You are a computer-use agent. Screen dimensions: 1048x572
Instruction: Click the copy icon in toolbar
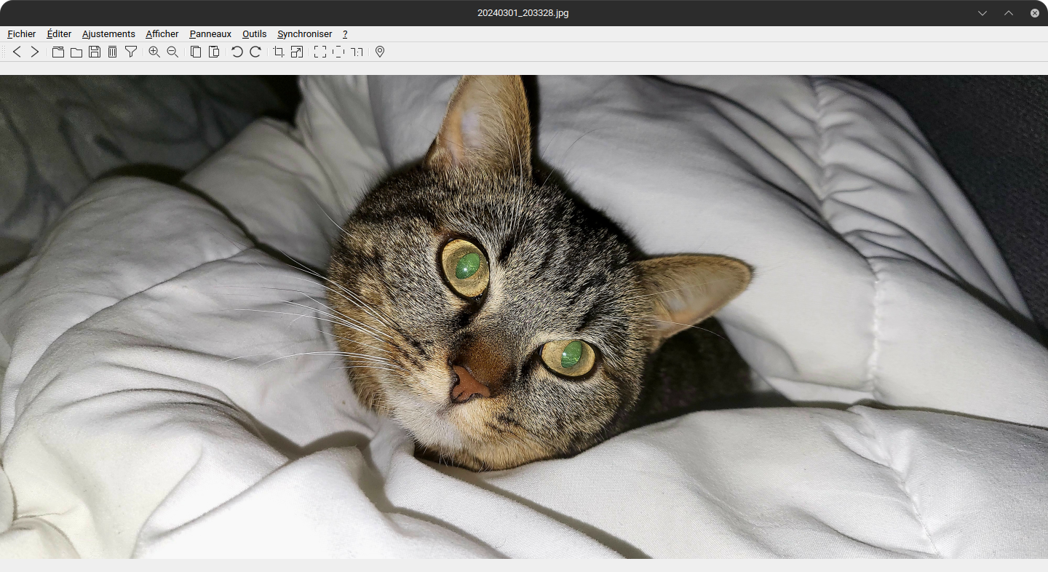(x=196, y=52)
